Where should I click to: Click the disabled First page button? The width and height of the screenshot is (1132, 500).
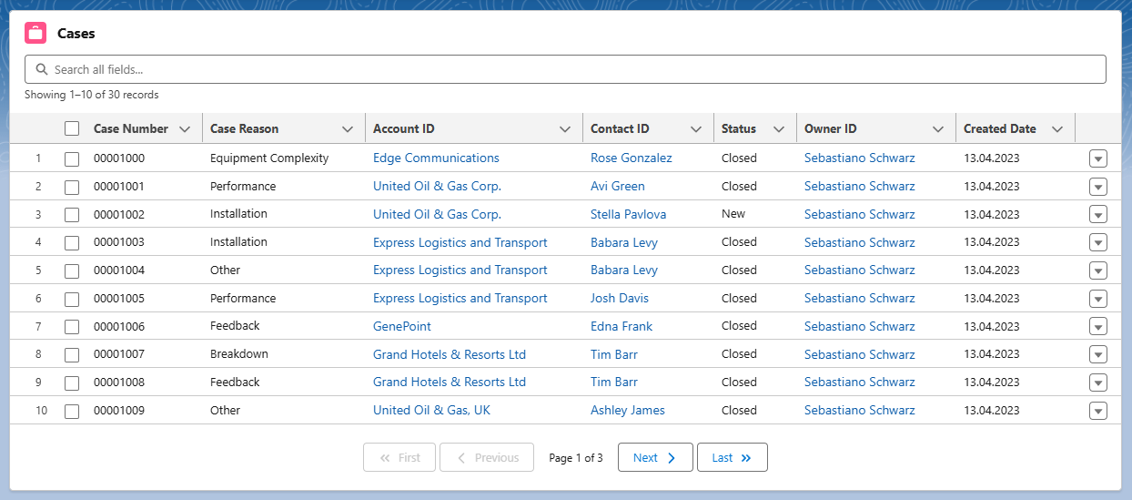(399, 457)
